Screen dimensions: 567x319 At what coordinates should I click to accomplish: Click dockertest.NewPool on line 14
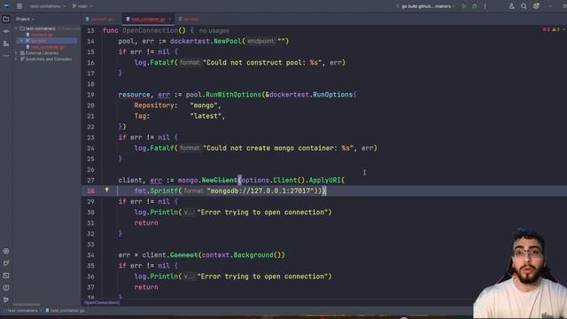[206, 42]
